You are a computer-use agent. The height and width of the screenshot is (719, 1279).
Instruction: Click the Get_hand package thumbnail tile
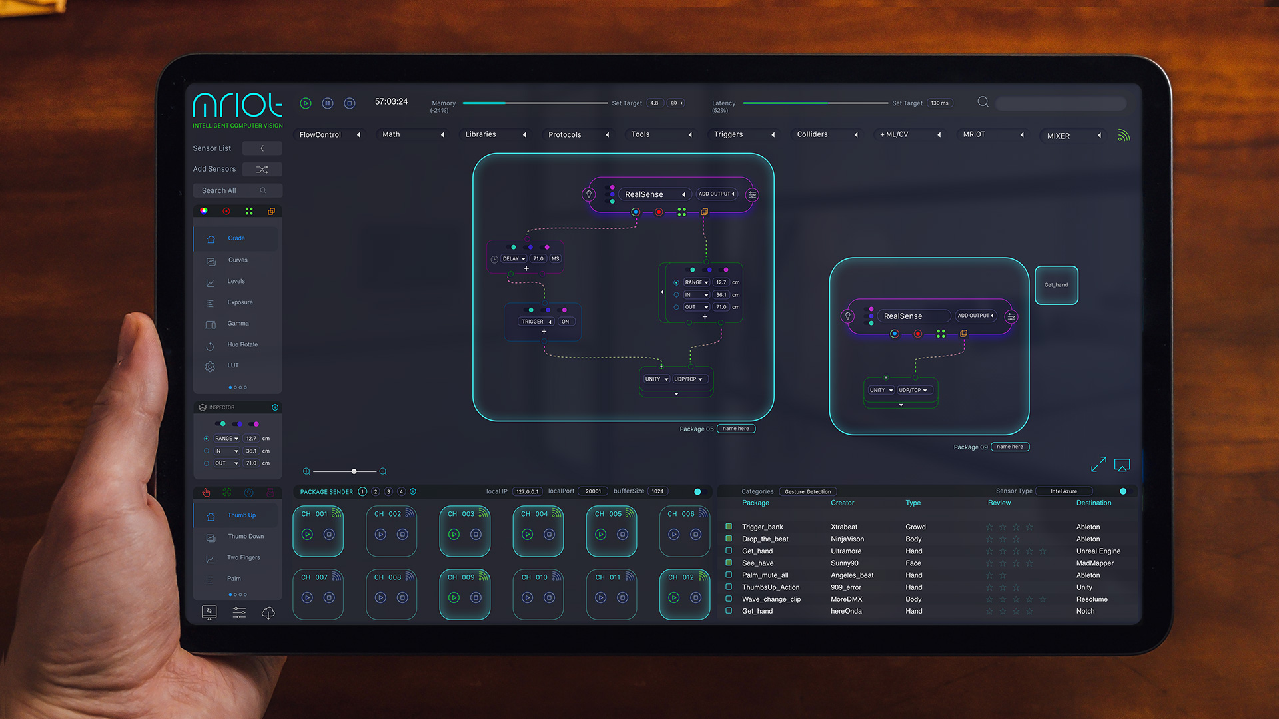tap(1057, 285)
